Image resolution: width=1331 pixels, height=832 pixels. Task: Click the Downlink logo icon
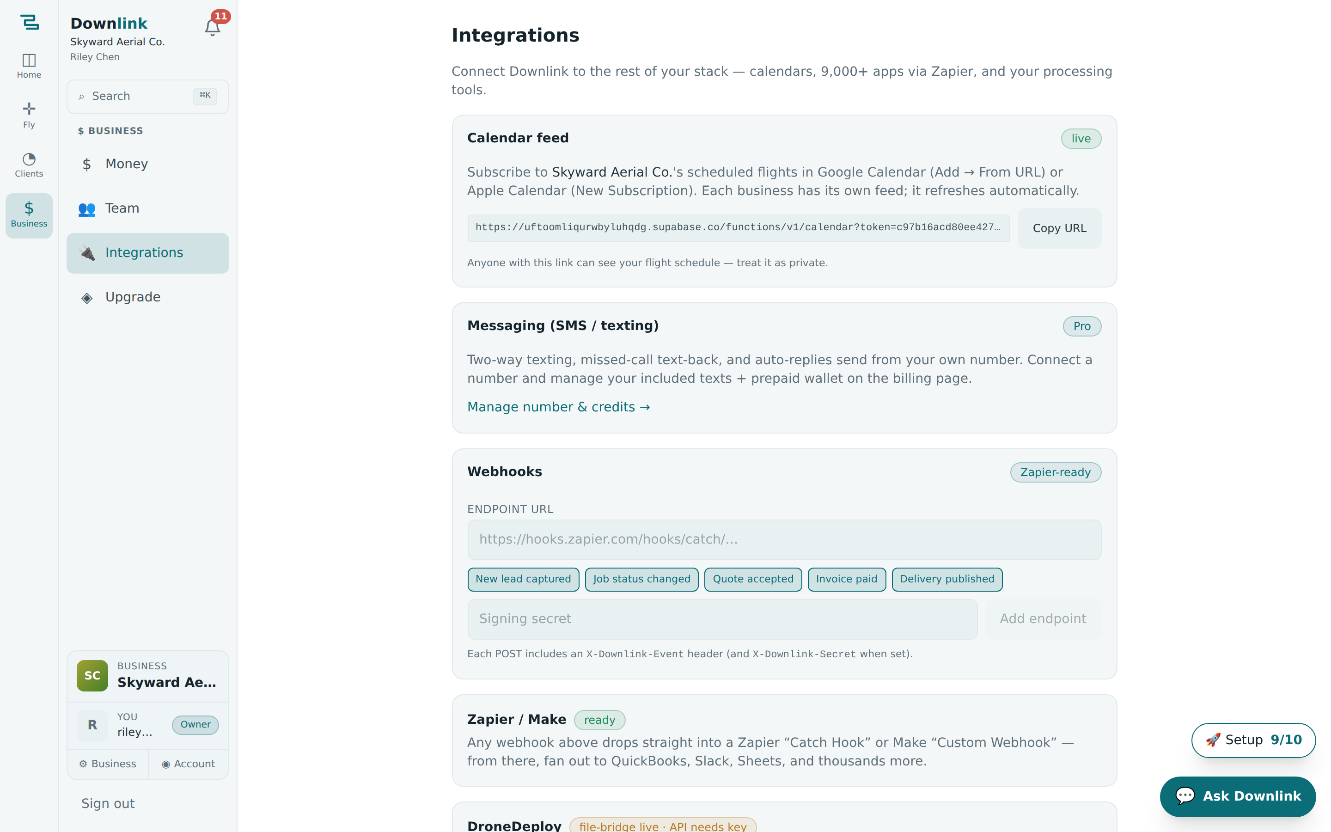coord(29,22)
